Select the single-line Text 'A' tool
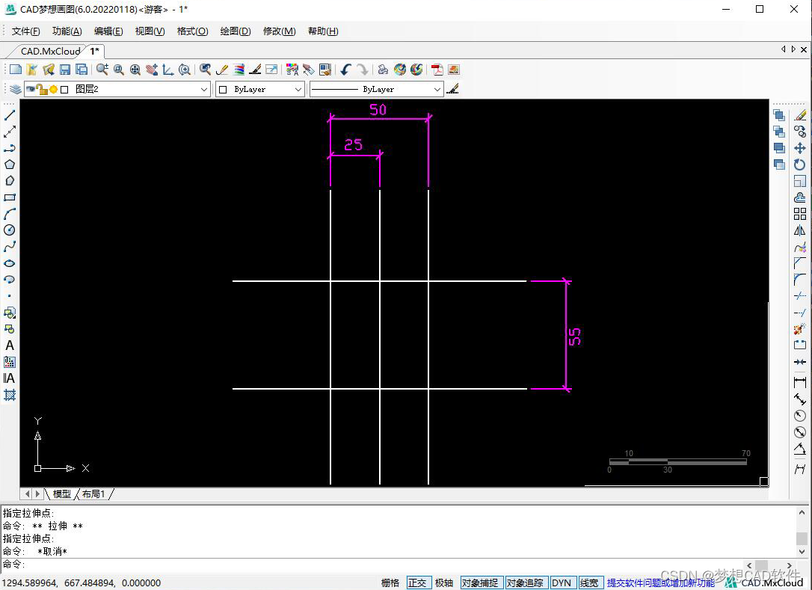 pos(9,345)
